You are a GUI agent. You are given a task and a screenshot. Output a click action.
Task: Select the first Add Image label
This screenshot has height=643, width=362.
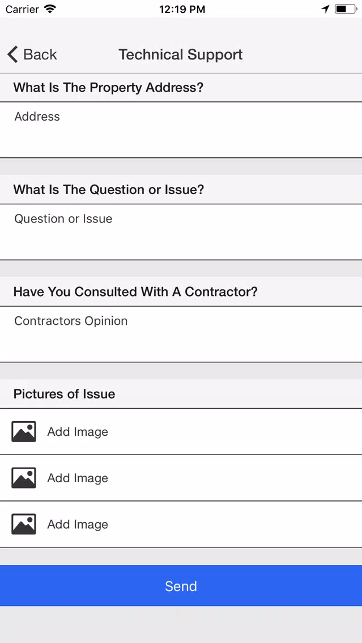[78, 432]
